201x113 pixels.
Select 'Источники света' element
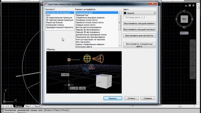pos(84,47)
